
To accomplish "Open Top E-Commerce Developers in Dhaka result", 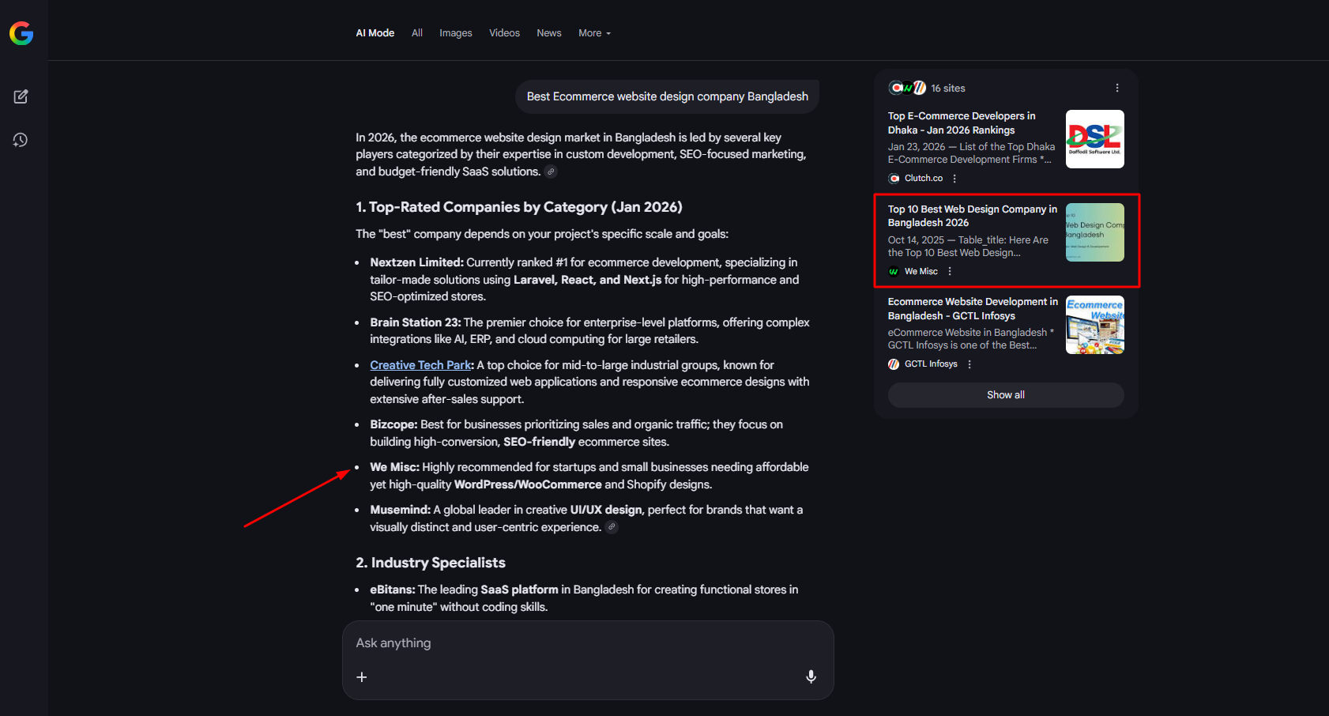I will click(x=962, y=123).
